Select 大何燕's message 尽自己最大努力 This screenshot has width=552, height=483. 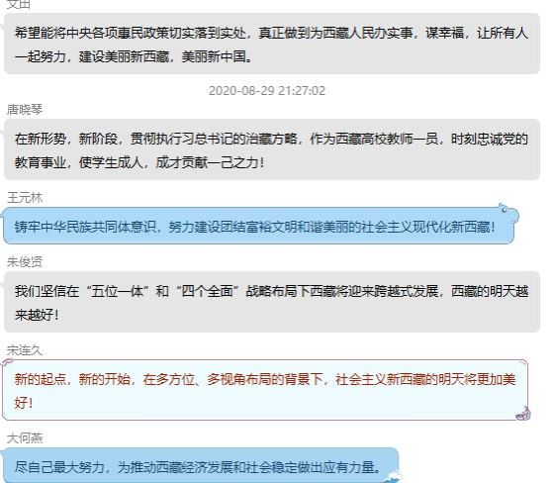(x=201, y=465)
